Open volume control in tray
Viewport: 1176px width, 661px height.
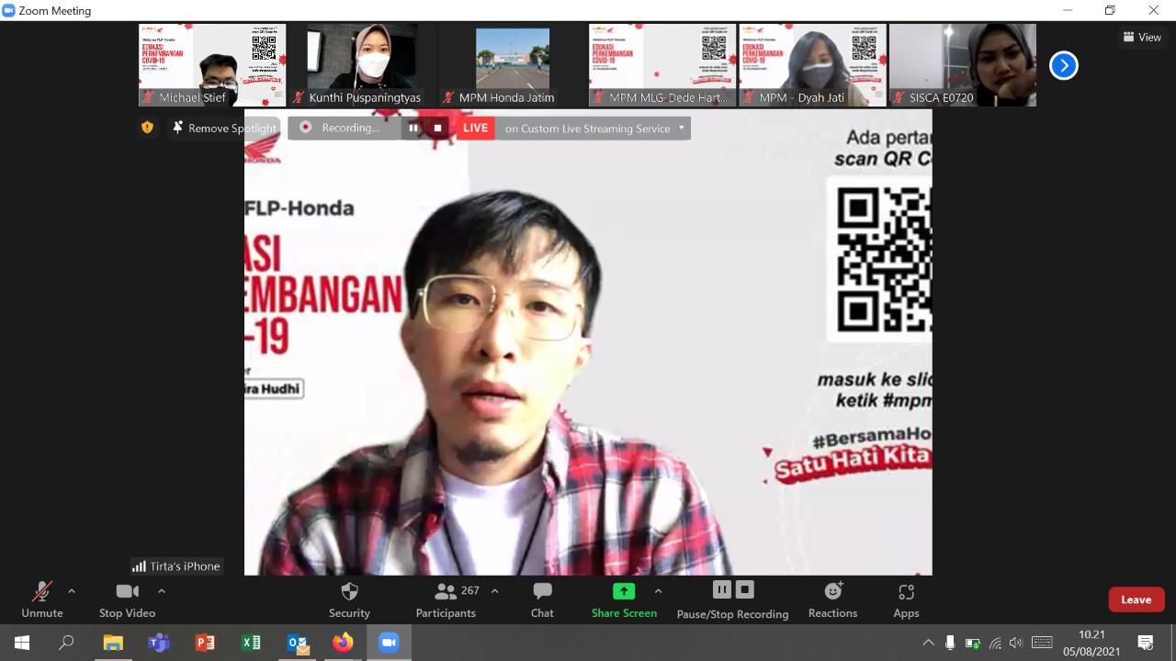1016,643
